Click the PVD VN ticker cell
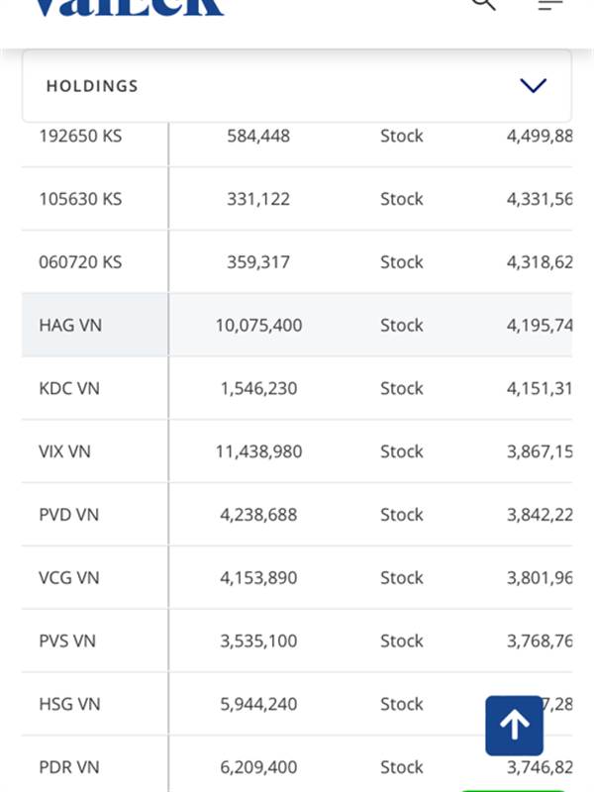Viewport: 594px width, 792px height. (x=68, y=515)
